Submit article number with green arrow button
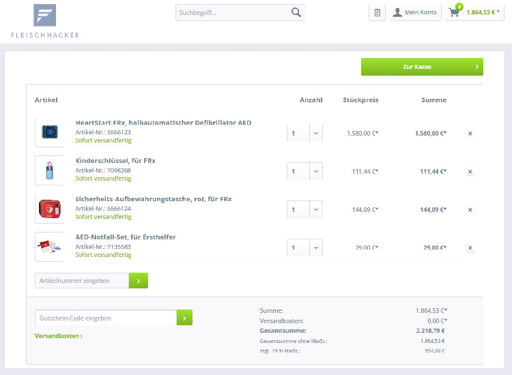The height and width of the screenshot is (375, 512). coord(138,280)
